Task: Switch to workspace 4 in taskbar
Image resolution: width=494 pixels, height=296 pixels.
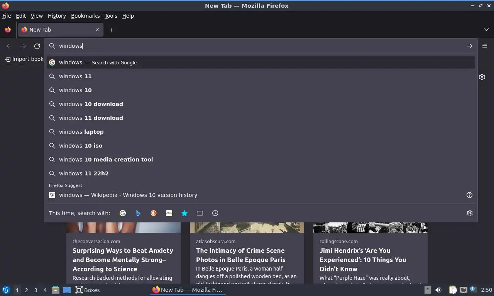Action: coord(45,290)
